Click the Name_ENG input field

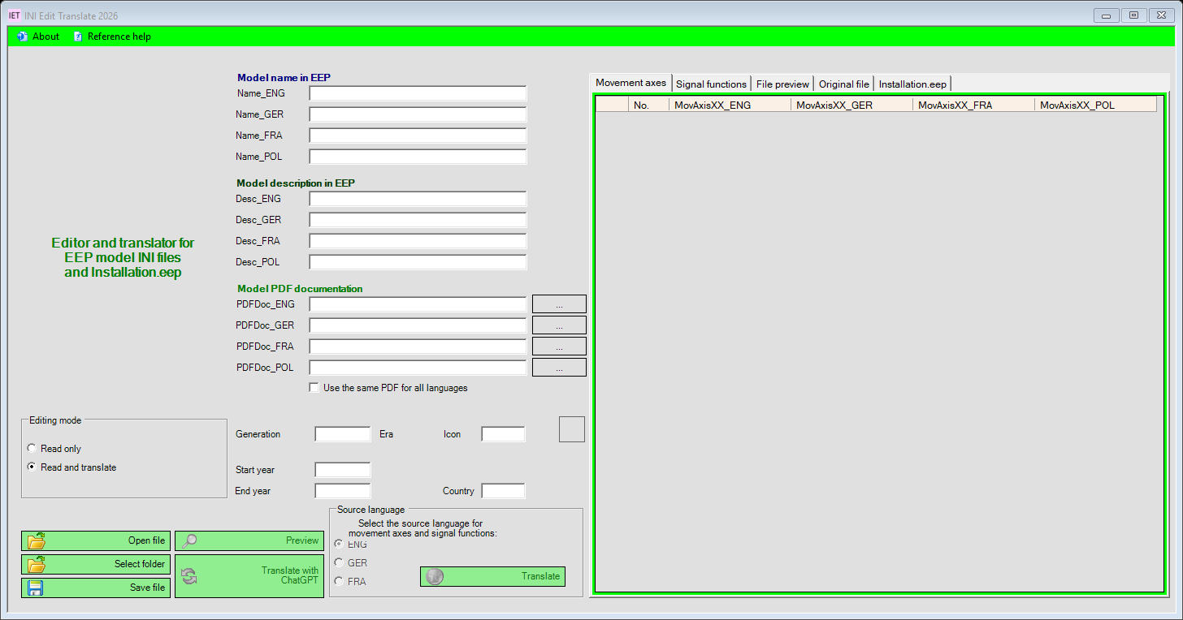coord(418,93)
